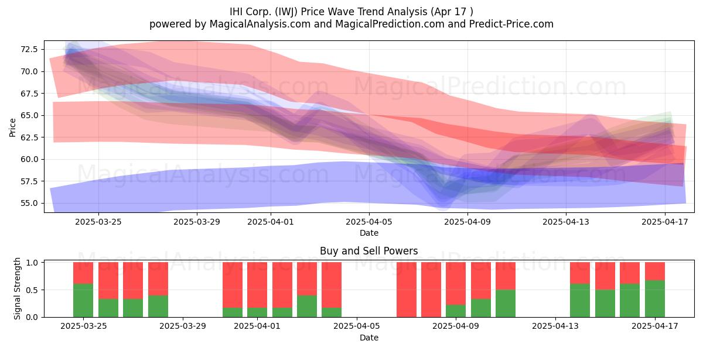Select the 2025-04-17 green bar in the powers chart
This screenshot has width=703, height=351.
click(655, 298)
